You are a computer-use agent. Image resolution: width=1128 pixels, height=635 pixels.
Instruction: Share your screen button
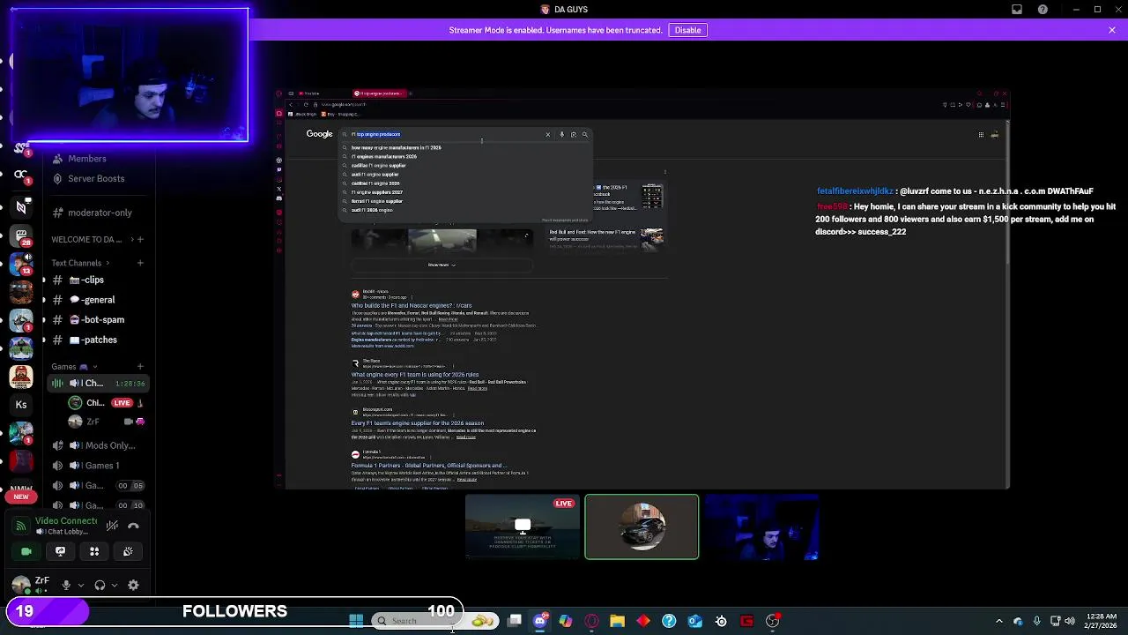[60, 551]
